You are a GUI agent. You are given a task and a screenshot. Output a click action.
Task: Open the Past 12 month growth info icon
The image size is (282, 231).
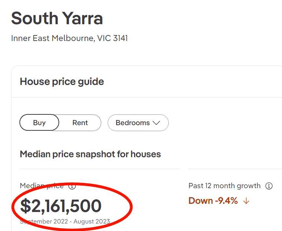coord(269,186)
